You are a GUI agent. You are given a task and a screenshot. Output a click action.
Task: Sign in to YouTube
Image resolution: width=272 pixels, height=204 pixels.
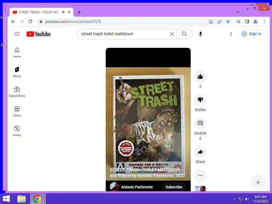252,34
